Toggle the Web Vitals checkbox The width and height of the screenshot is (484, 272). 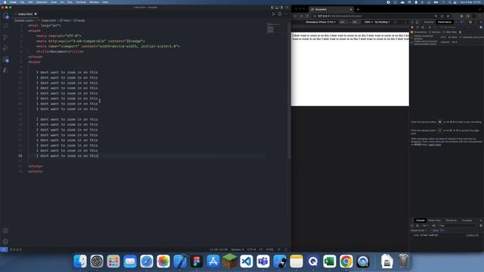coord(444,32)
